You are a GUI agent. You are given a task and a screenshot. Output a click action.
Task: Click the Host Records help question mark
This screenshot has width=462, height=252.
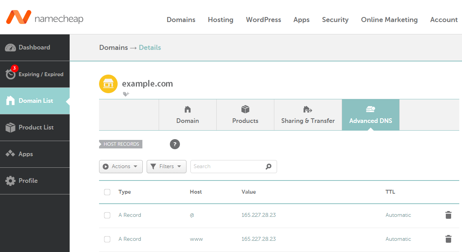[175, 144]
